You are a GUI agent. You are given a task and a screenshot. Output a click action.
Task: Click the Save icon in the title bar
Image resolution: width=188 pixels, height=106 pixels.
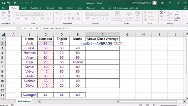[4, 3]
